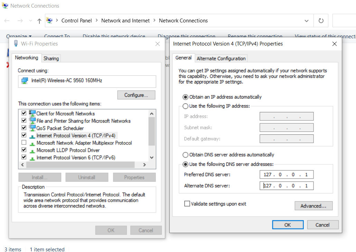
Task: Toggle Internet Protocol Version 6 checkbox
Action: pos(24,157)
